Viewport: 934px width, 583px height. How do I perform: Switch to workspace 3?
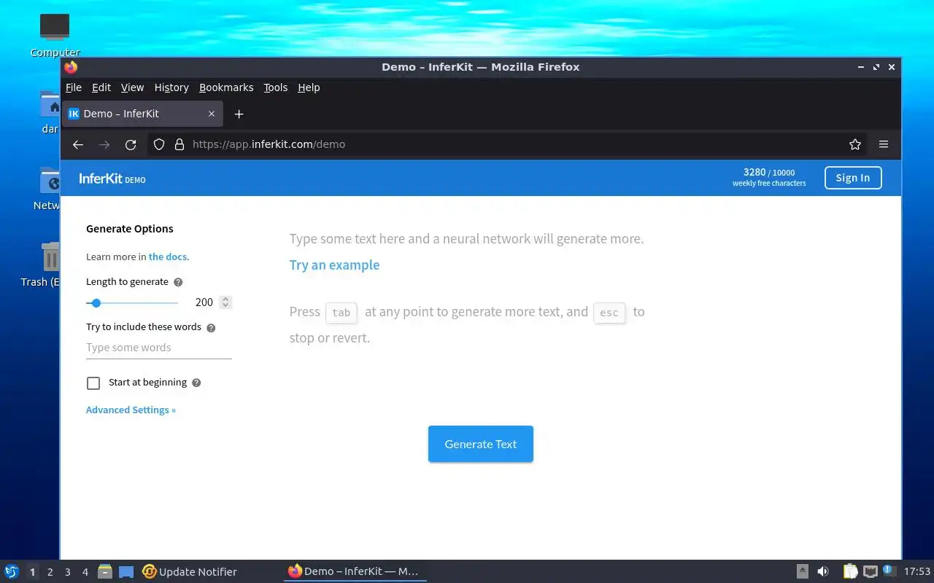coord(68,572)
